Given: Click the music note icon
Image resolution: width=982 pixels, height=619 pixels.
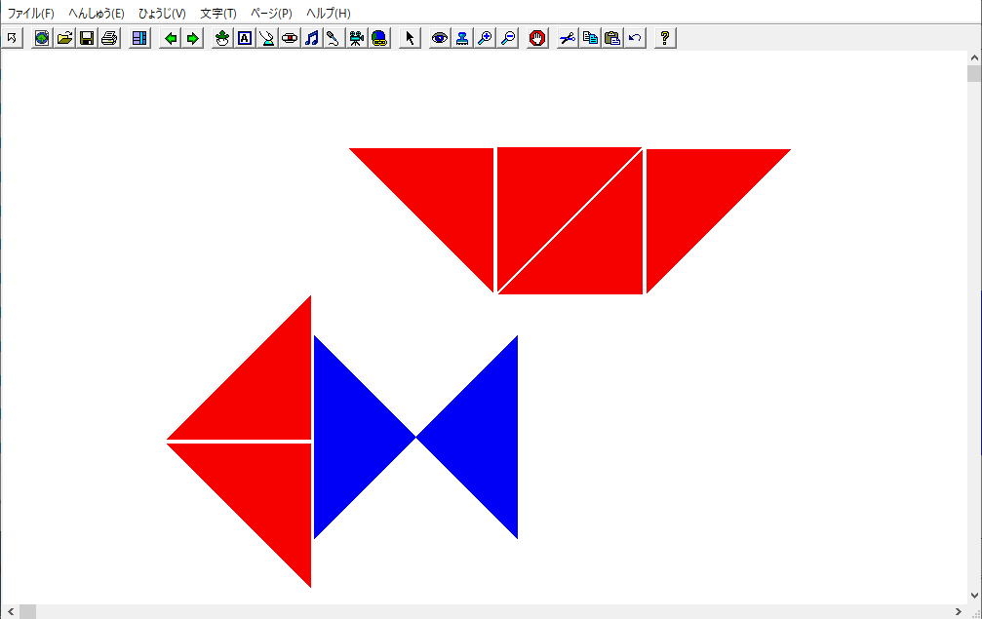Looking at the screenshot, I should pyautogui.click(x=312, y=38).
